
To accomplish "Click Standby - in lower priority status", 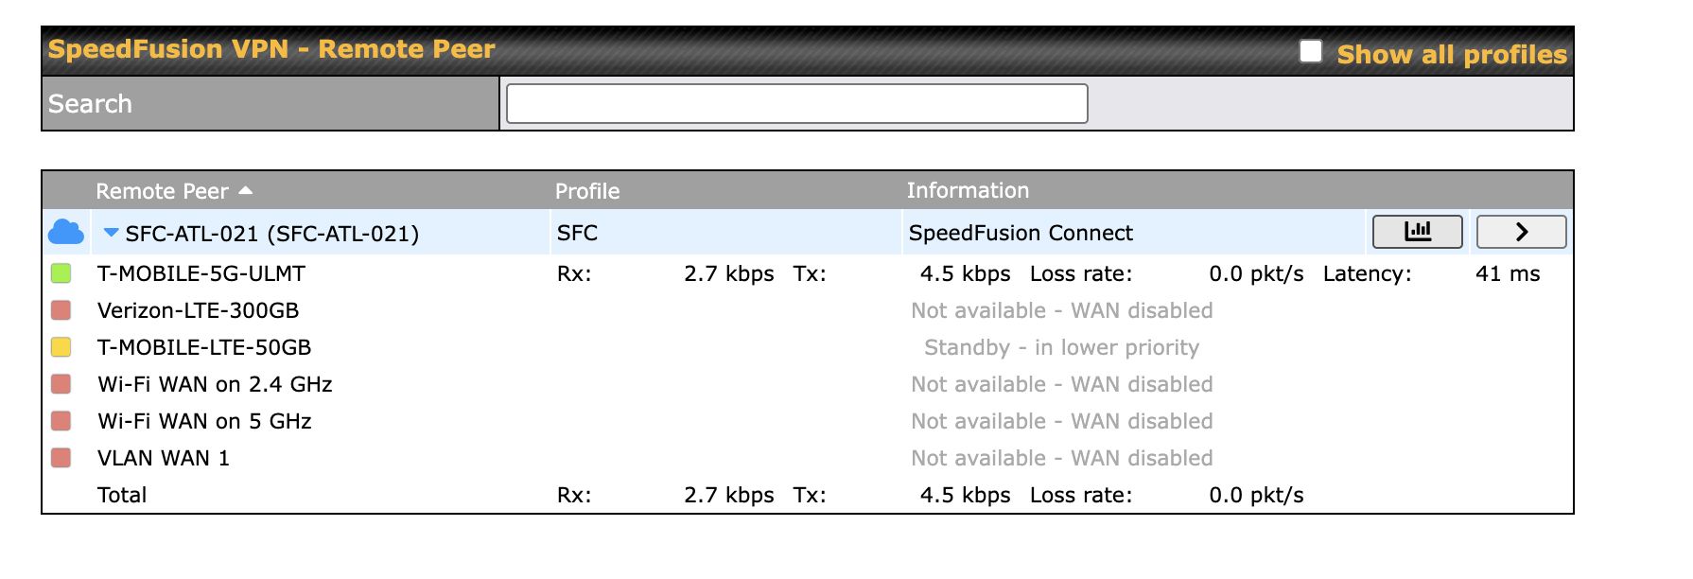I will pyautogui.click(x=1061, y=347).
